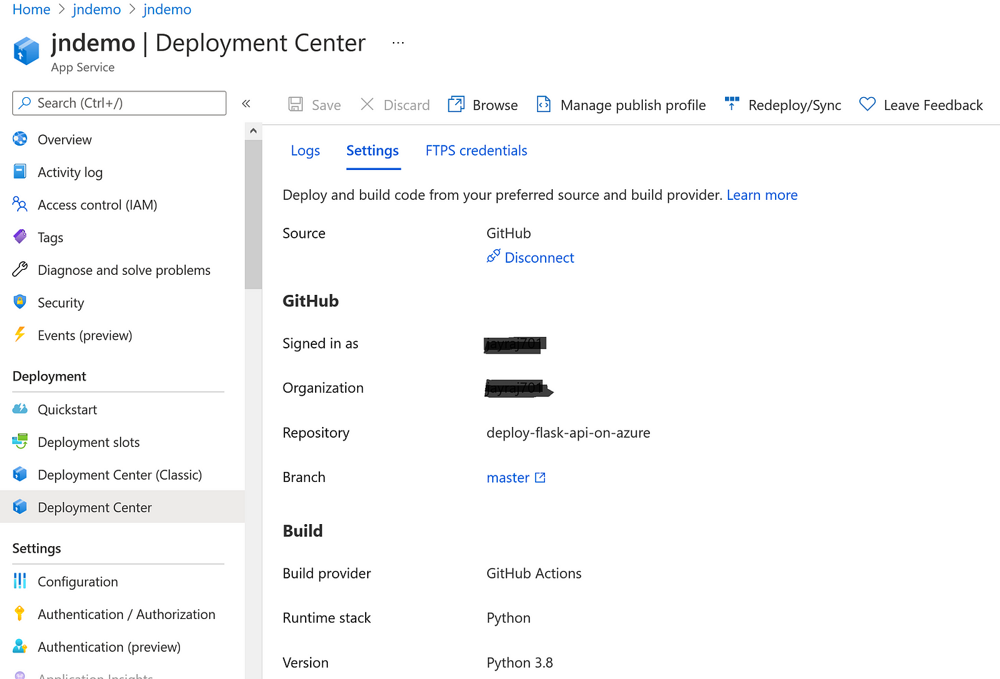Click the Save floppy disk icon
The image size is (1000, 679).
[295, 104]
